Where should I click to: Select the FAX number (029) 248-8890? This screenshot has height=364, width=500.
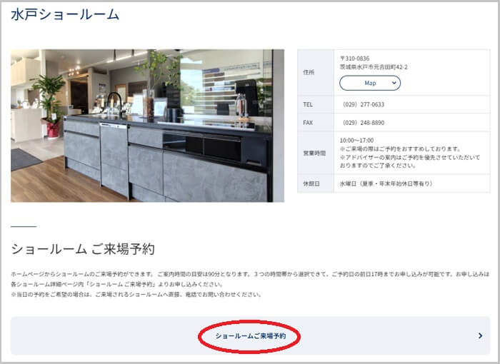[364, 122]
